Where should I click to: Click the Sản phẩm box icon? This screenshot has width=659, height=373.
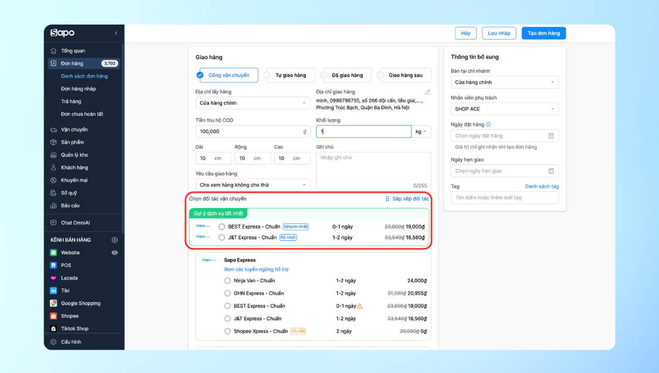click(53, 142)
